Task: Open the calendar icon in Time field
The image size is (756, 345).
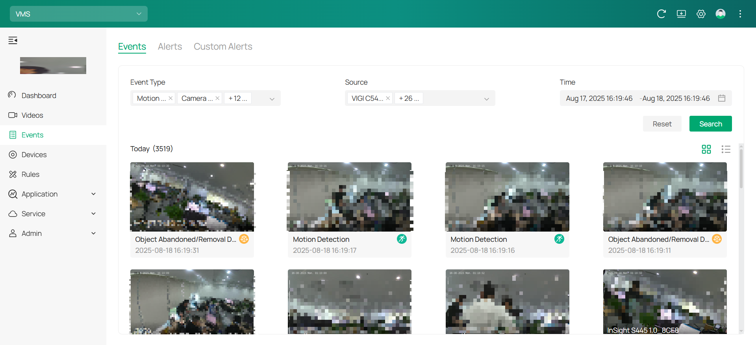Action: pyautogui.click(x=722, y=98)
